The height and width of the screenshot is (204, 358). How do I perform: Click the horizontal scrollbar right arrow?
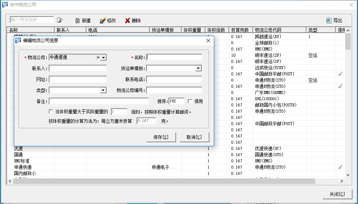pyautogui.click(x=342, y=181)
